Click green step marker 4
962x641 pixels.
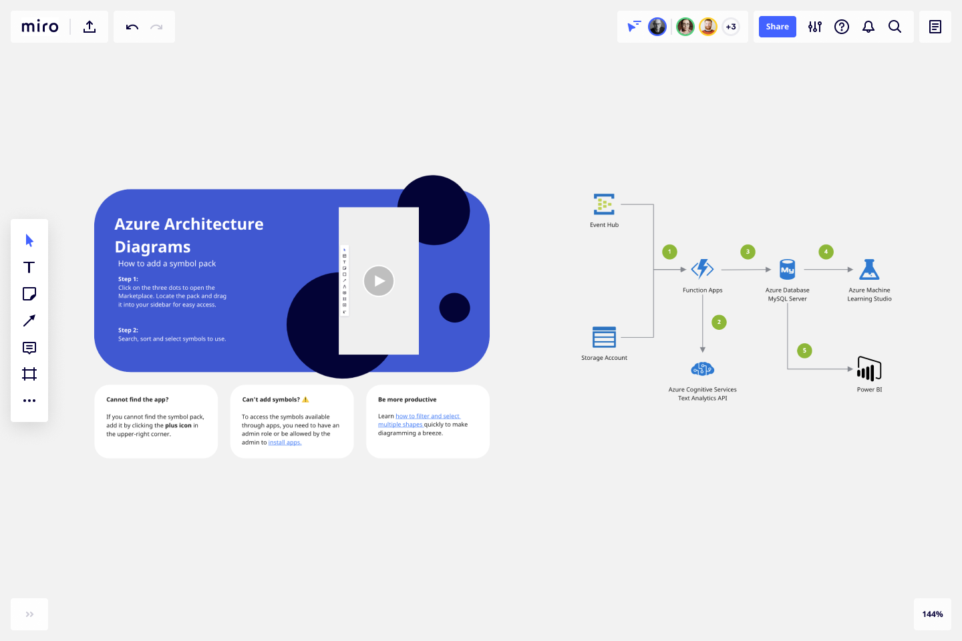(826, 252)
